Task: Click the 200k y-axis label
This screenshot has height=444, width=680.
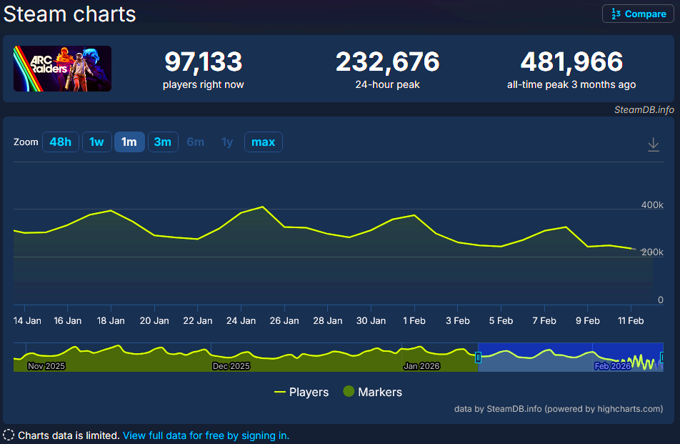Action: pos(652,252)
